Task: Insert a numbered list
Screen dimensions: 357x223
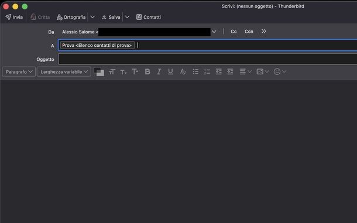Action: (207, 72)
